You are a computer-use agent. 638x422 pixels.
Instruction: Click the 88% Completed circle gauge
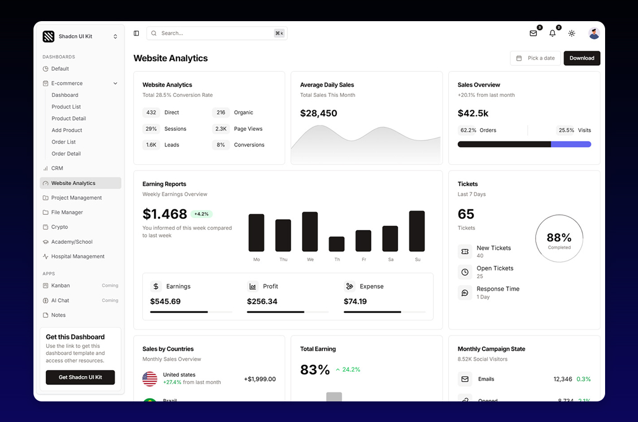(559, 238)
